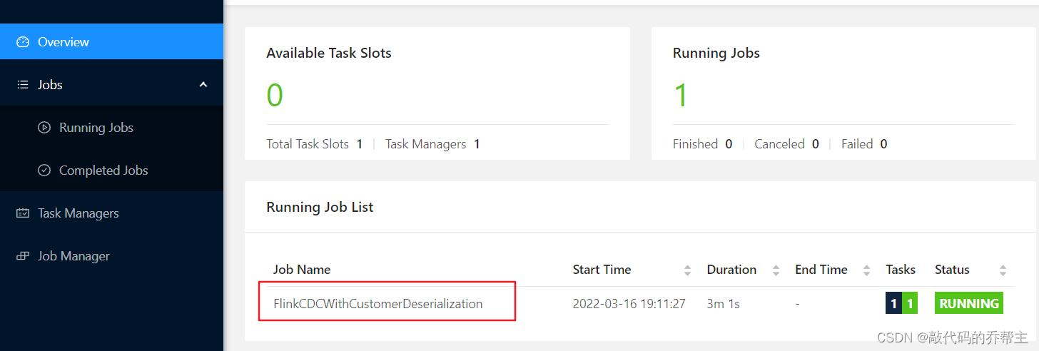Click the dark blue tasks count badge
This screenshot has height=351, width=1039.
click(893, 303)
